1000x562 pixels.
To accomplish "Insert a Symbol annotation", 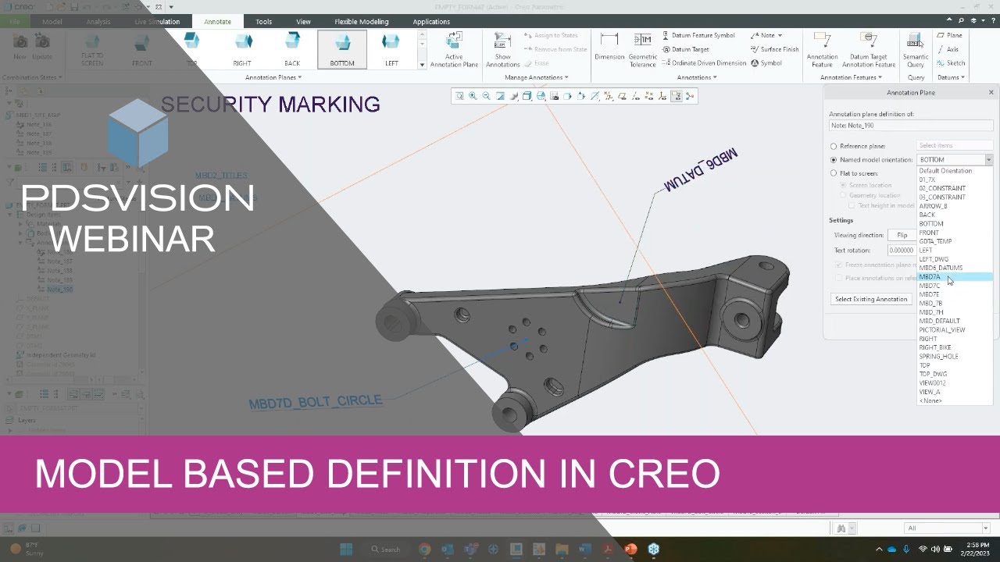I will (x=766, y=63).
